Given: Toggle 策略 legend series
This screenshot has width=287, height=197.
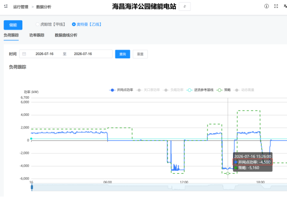Looking at the screenshot, I should click(x=224, y=90).
